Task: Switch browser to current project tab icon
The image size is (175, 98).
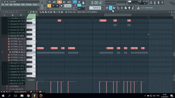Action: coord(13,15)
